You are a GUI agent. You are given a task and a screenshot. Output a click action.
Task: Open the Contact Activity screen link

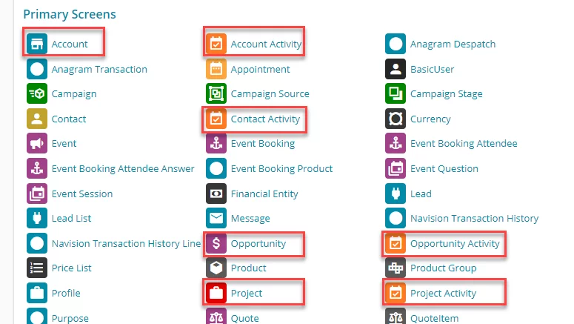[x=265, y=119]
